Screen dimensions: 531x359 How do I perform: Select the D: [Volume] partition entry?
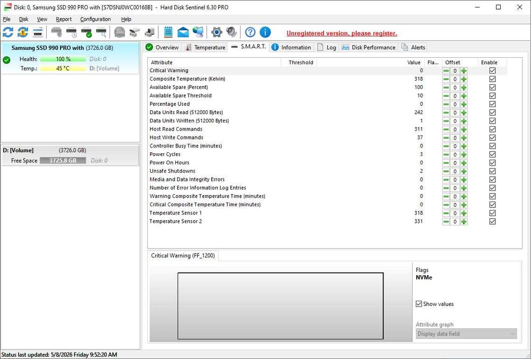70,155
